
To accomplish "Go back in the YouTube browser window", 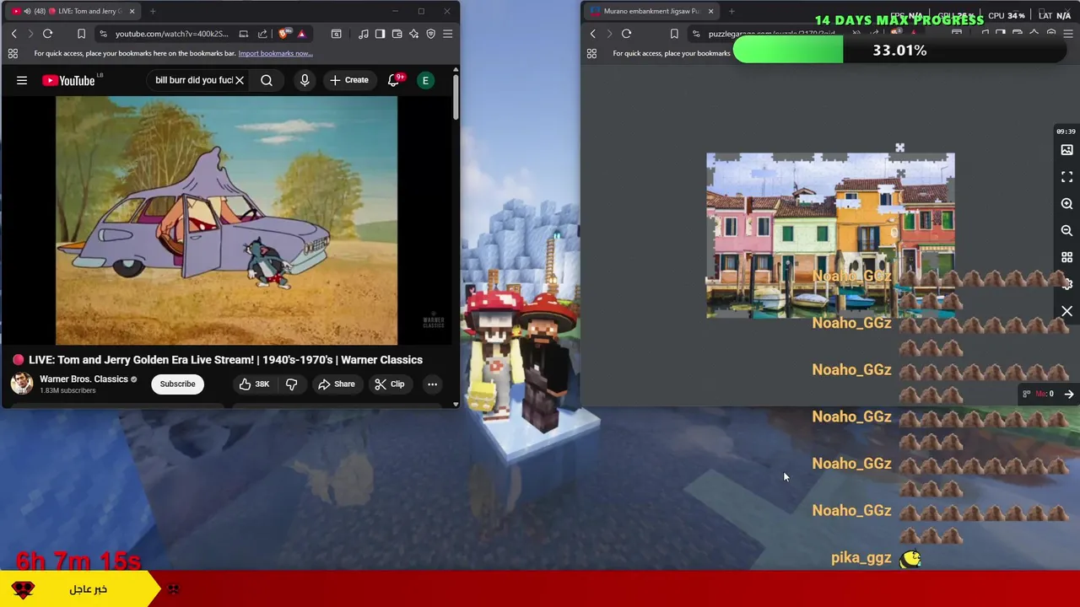I will (x=13, y=34).
